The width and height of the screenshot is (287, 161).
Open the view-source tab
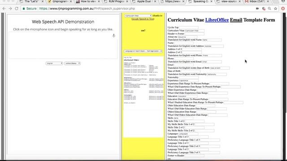click(x=229, y=1)
